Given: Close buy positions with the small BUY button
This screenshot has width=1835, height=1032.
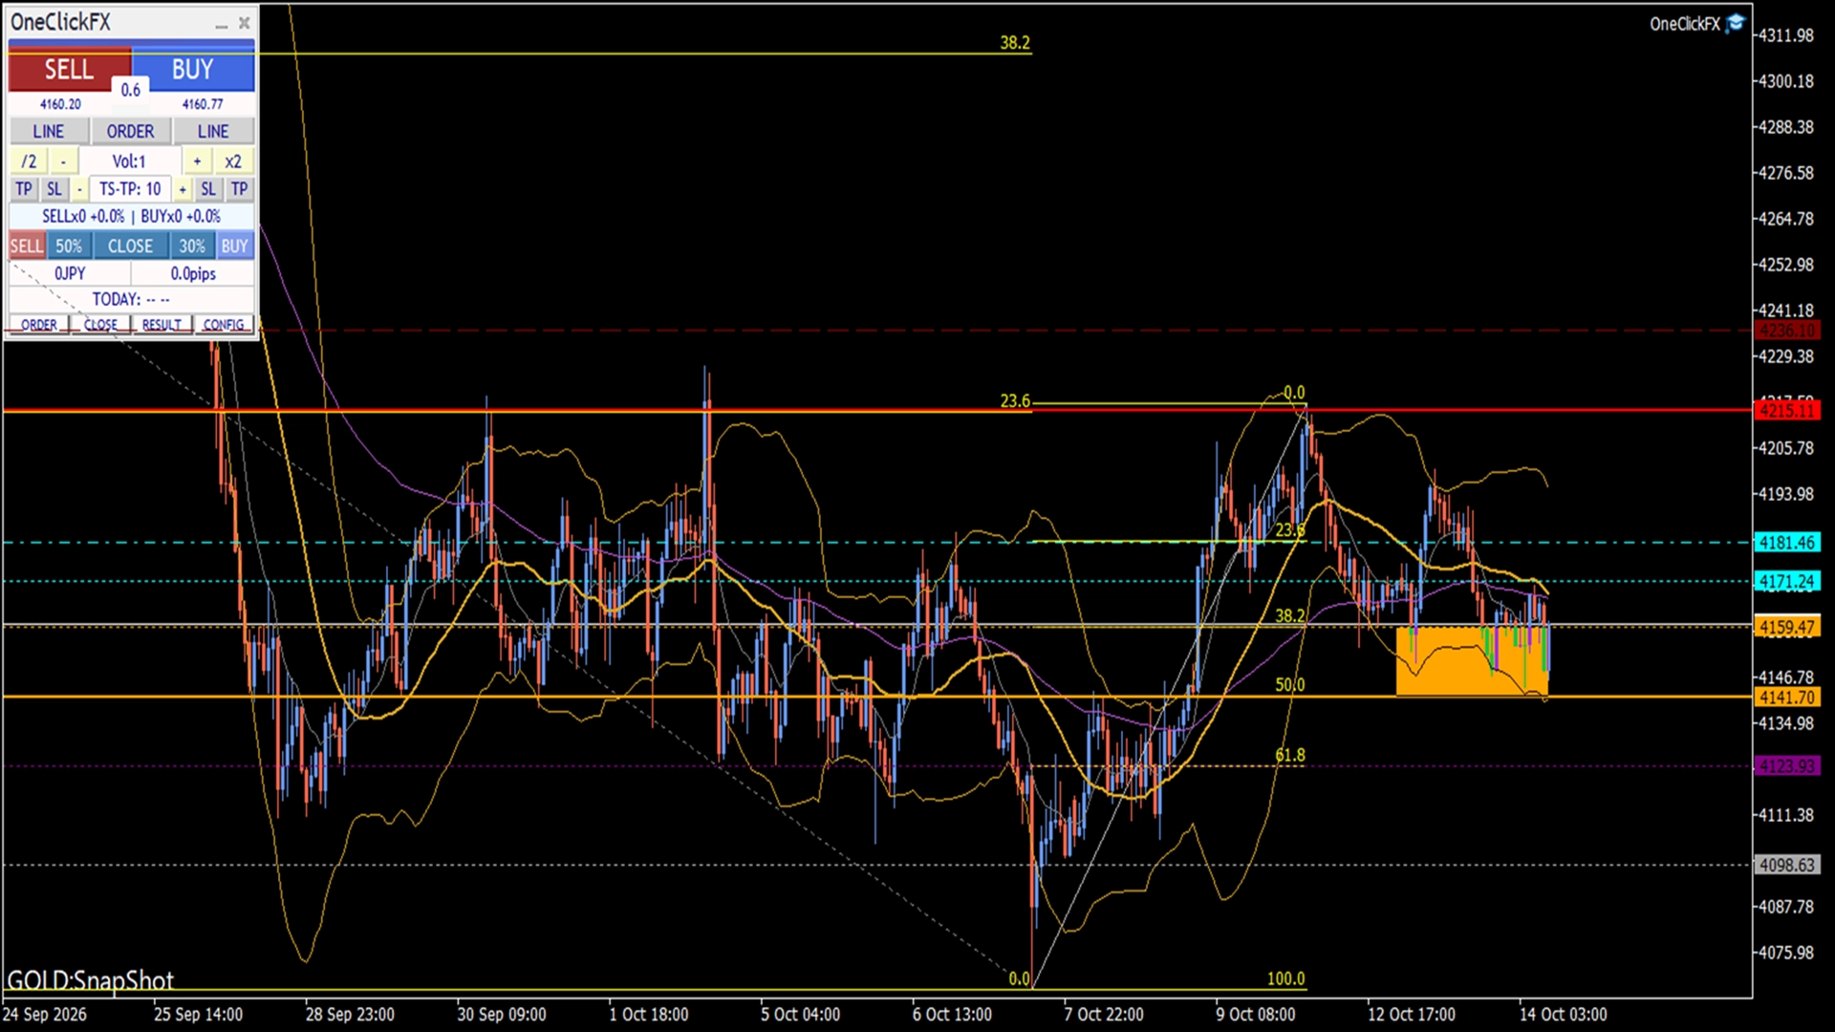Looking at the screenshot, I should pos(235,247).
